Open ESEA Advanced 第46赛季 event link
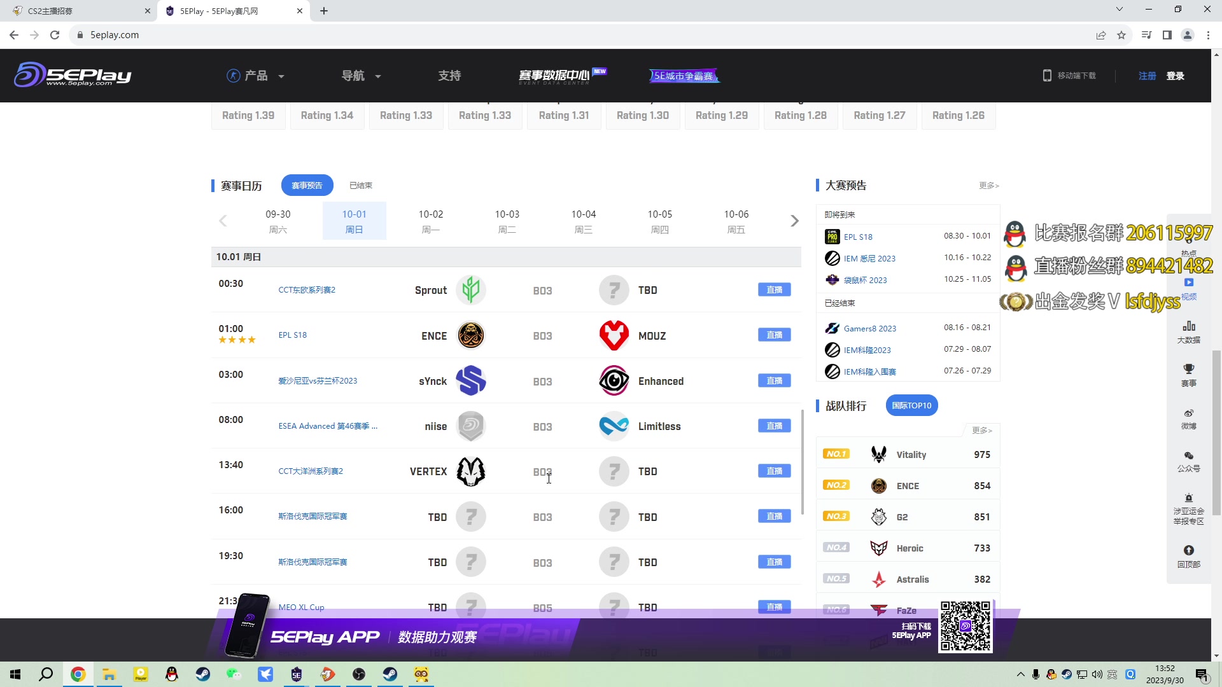This screenshot has height=687, width=1222. pos(328,426)
